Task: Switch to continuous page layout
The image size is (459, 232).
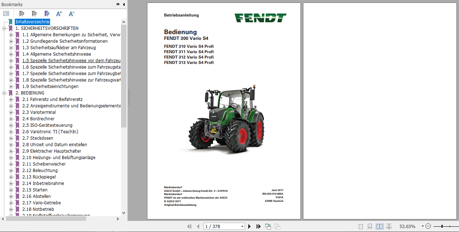Action: 370,226
